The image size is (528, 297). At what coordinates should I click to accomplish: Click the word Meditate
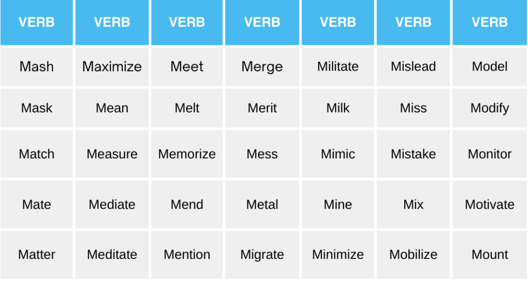click(x=112, y=254)
